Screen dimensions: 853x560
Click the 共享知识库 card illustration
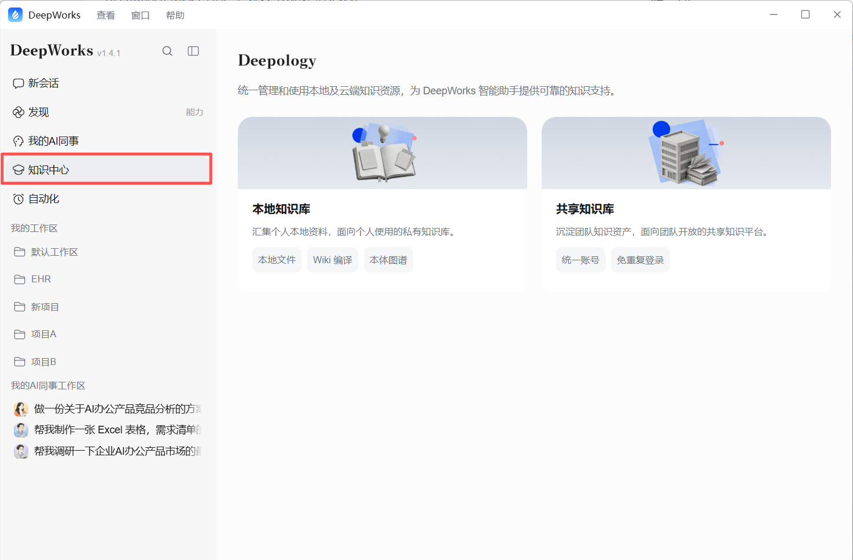click(686, 153)
